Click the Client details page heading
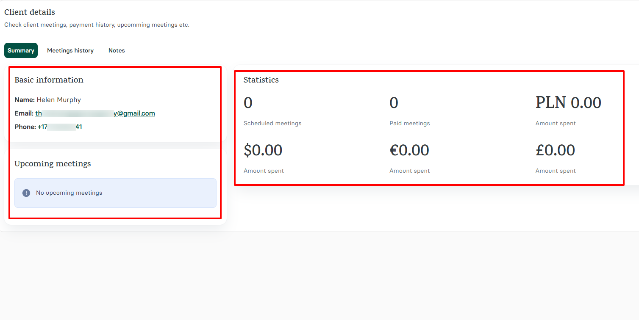Image resolution: width=639 pixels, height=320 pixels. tap(29, 12)
